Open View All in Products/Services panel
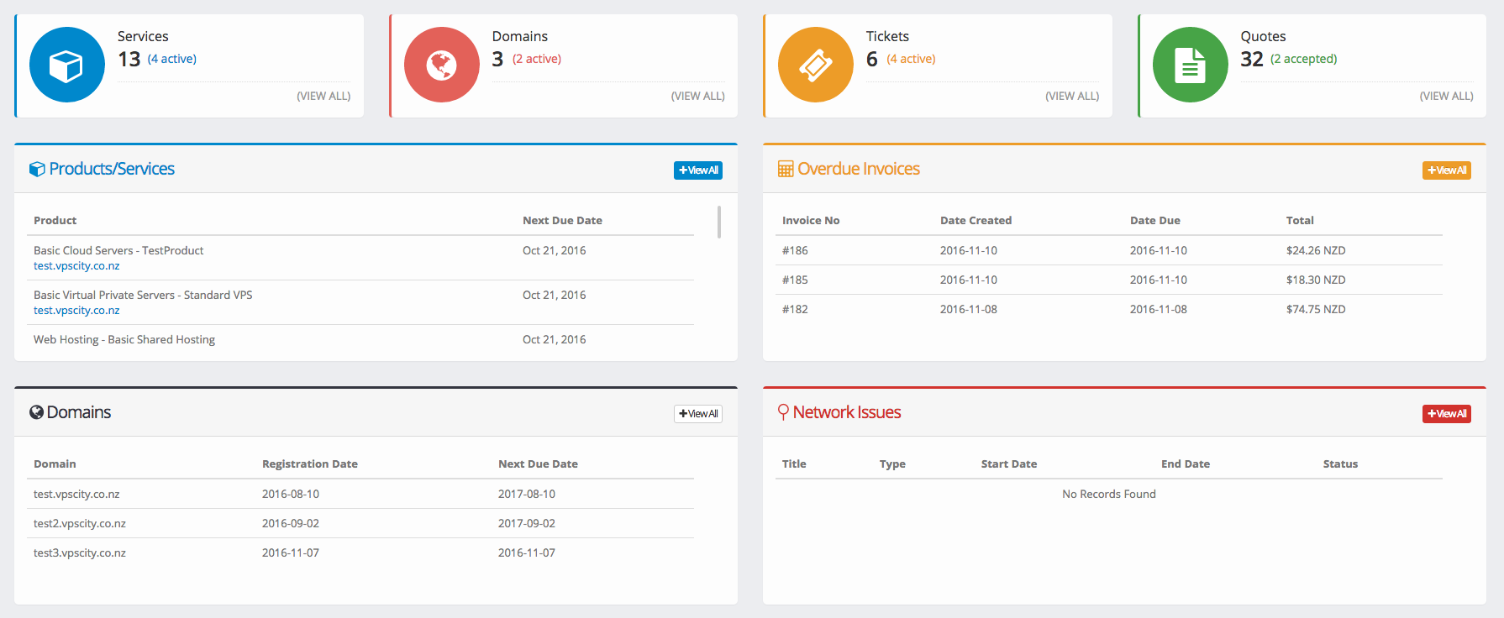 pyautogui.click(x=698, y=170)
